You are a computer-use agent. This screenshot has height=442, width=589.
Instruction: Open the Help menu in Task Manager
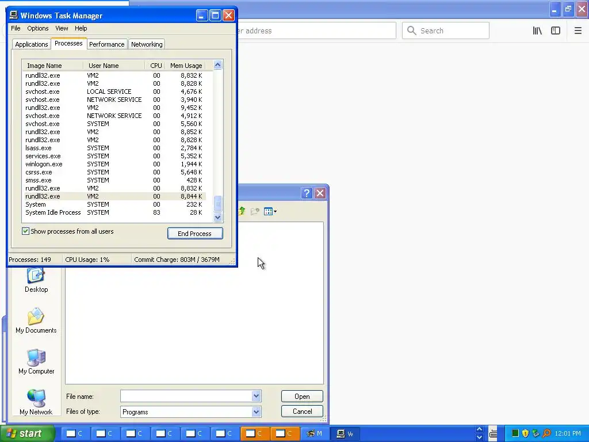[x=81, y=28]
